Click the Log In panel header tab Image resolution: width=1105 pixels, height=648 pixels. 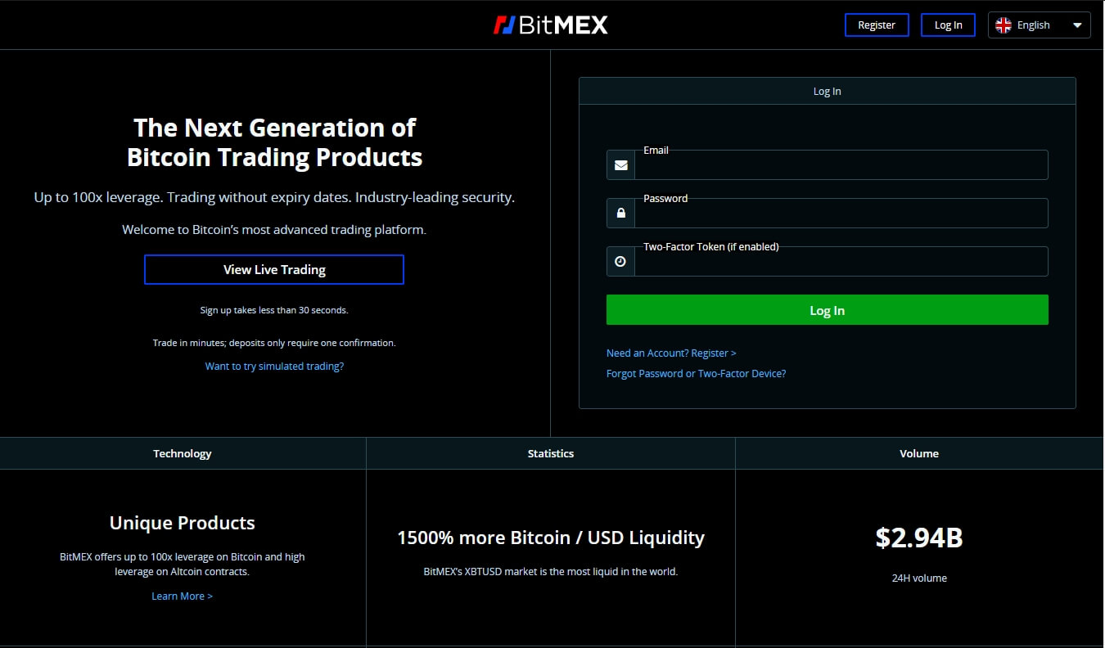[x=827, y=91]
